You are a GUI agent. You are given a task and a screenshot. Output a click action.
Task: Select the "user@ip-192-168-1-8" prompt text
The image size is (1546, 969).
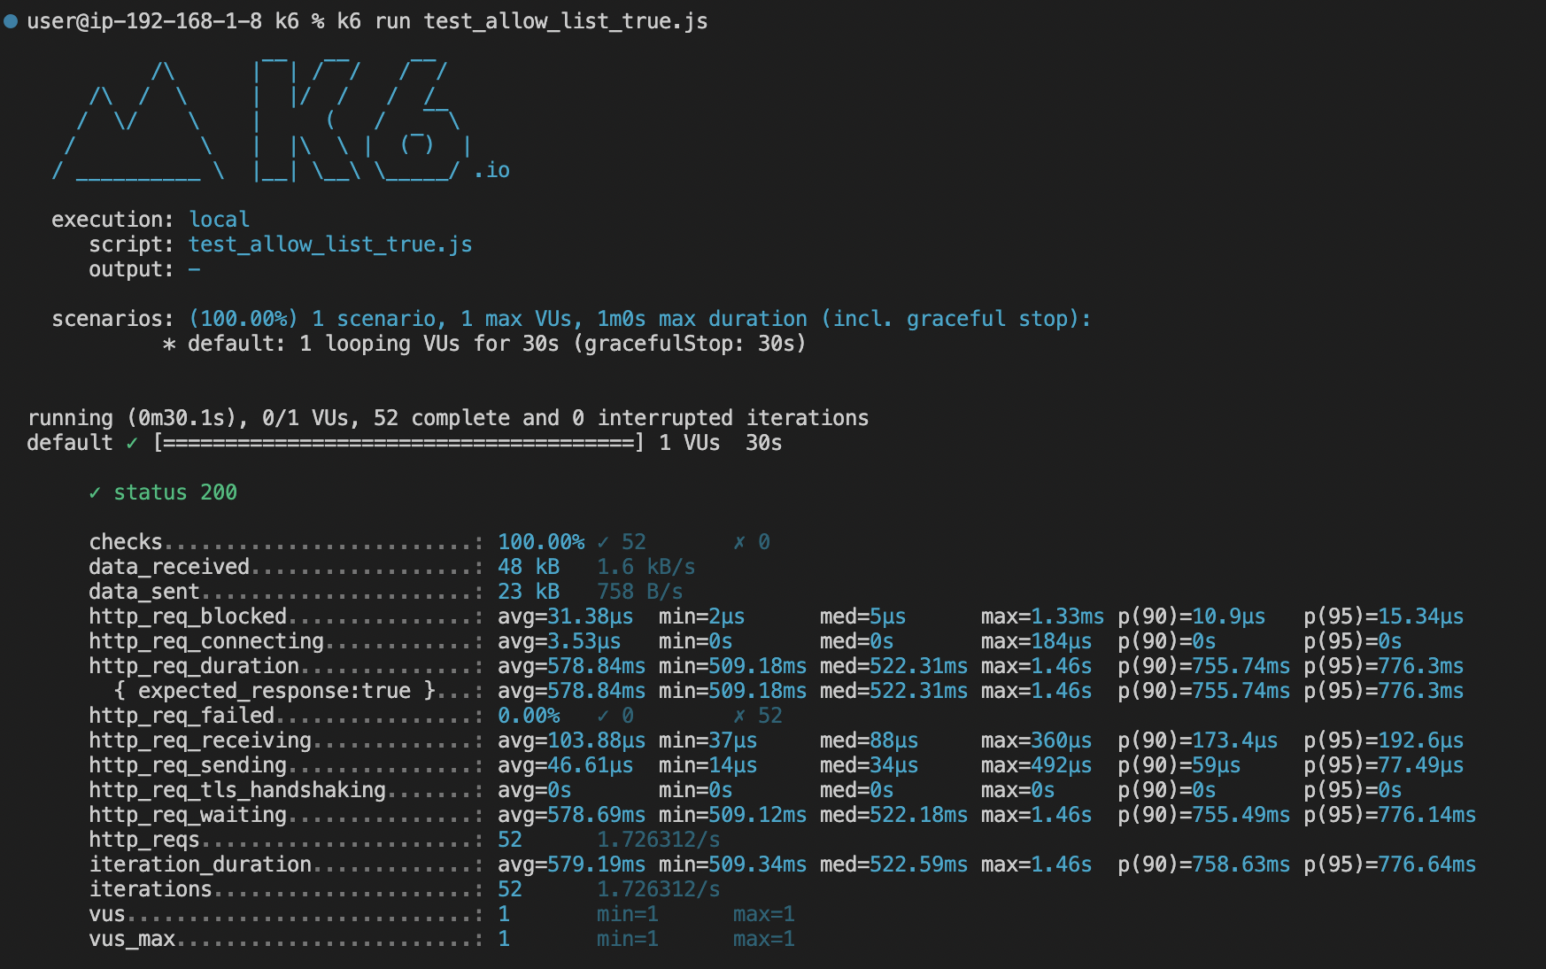click(144, 21)
